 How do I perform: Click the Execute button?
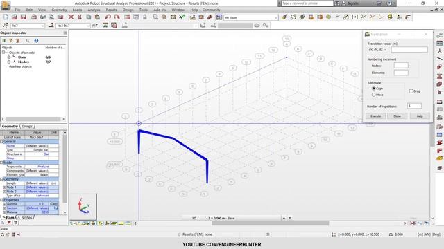[x=375, y=116]
